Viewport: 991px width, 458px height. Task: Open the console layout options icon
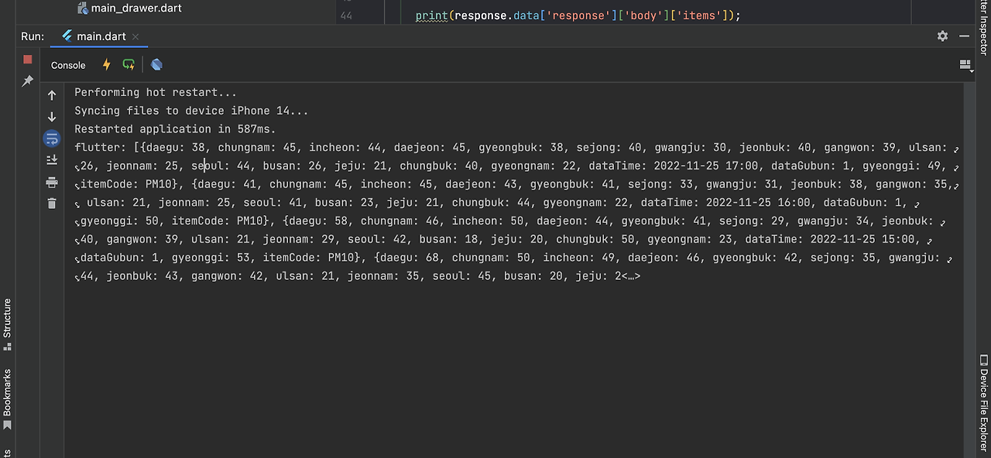coord(965,65)
